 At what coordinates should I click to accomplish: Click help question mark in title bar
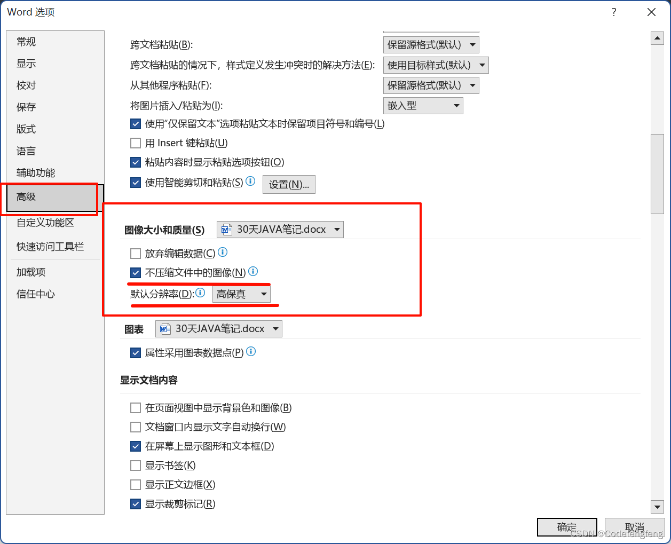coord(614,12)
